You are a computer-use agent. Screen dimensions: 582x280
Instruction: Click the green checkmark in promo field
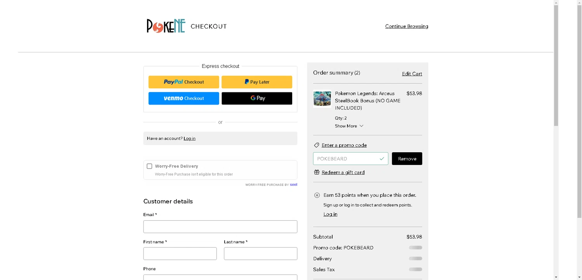(x=382, y=159)
